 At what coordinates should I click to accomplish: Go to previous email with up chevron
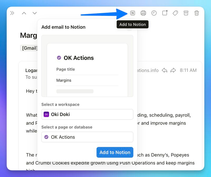[24, 13]
